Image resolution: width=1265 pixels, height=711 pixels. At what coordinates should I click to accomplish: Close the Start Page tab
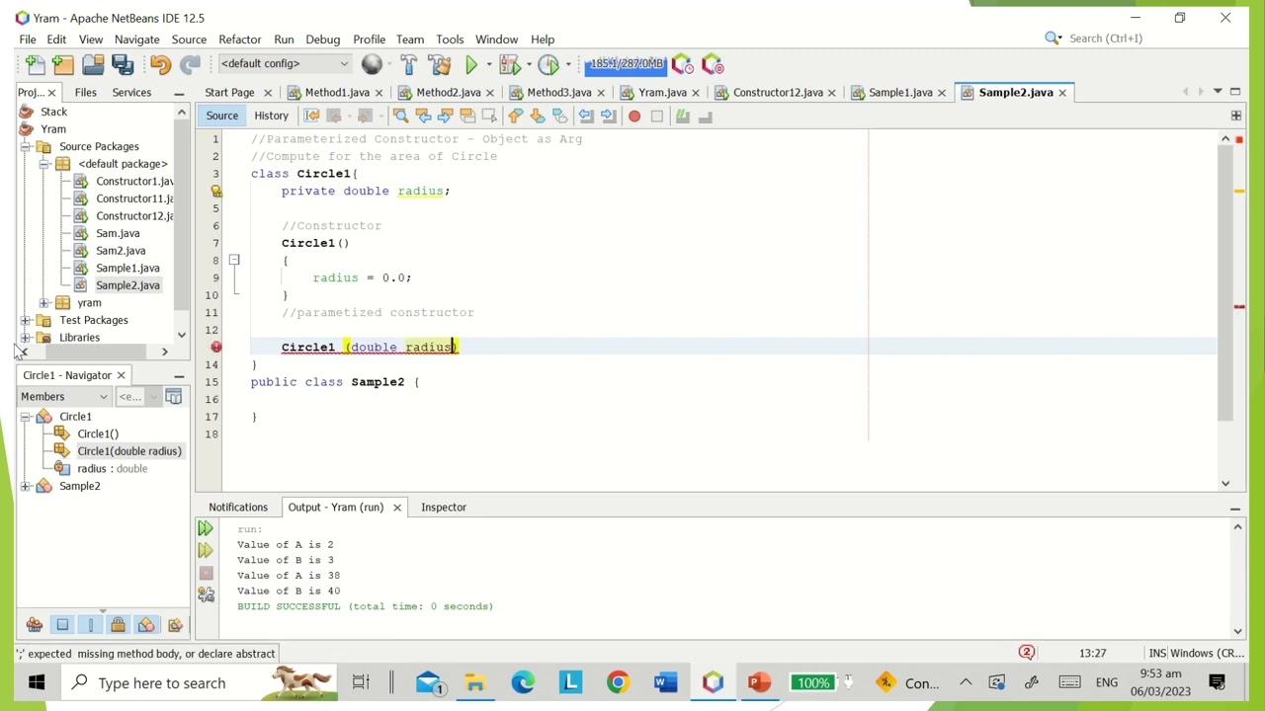tap(267, 93)
